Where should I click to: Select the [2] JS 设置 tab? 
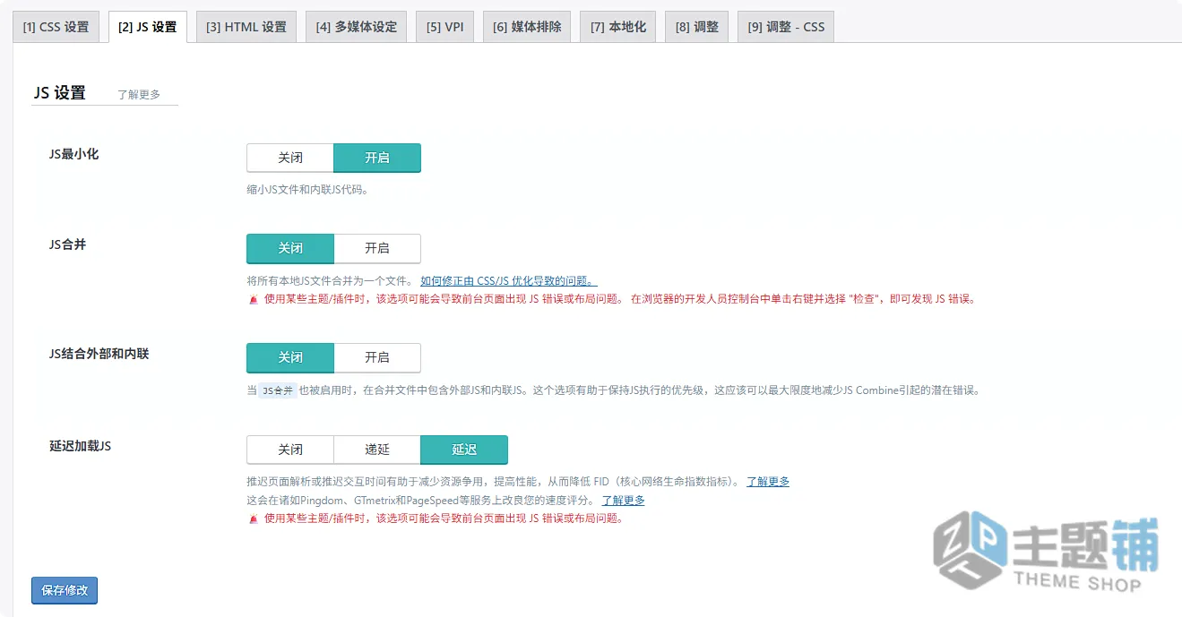[x=148, y=27]
